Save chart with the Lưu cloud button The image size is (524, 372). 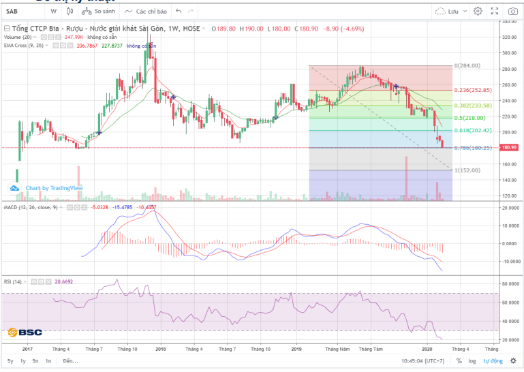click(447, 12)
